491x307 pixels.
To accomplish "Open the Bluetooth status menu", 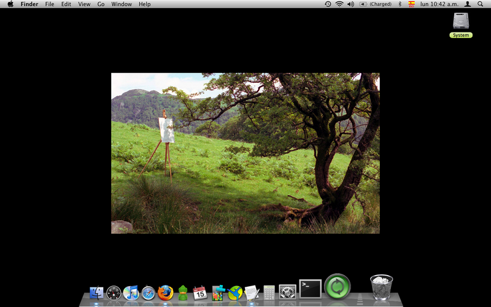I will (x=400, y=4).
